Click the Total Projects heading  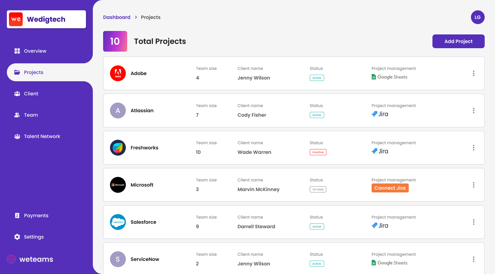pyautogui.click(x=160, y=41)
